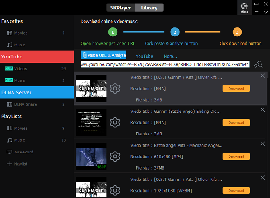Select YouTube Music DLNA badge
Viewport: 270px width, 198px height.
9,80
